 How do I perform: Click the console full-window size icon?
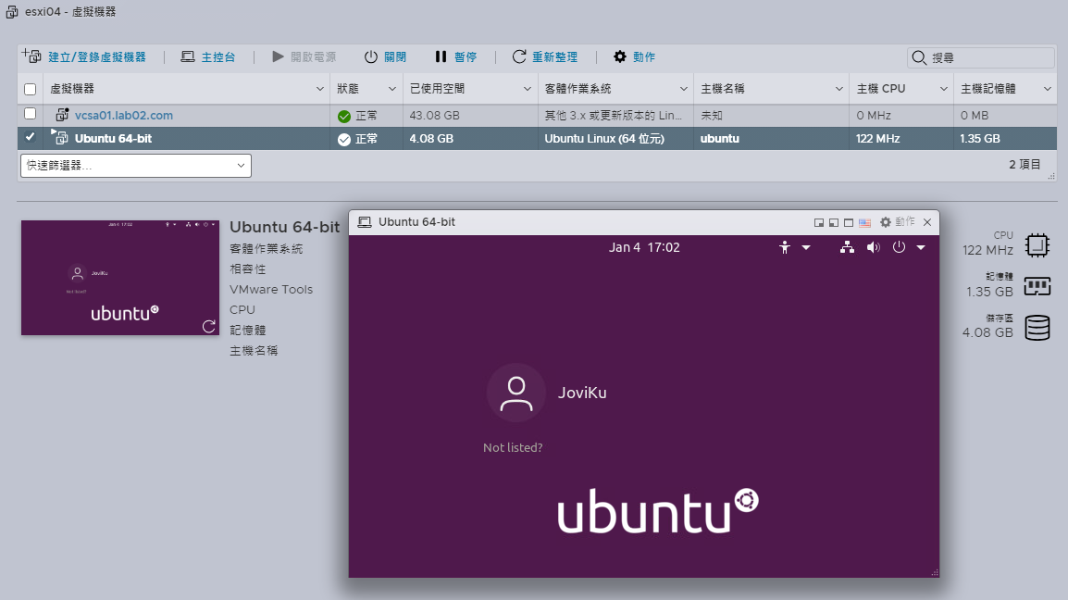(x=849, y=222)
